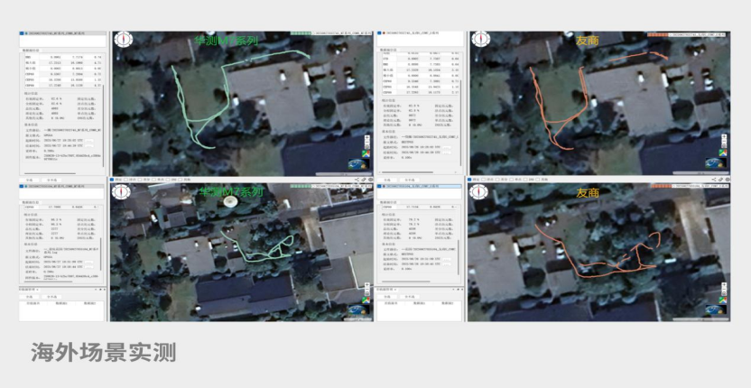Screen dimensions: 751x388
Task: Open the earth imagery thumbnail on upper 友商 map
Action: tap(716, 162)
